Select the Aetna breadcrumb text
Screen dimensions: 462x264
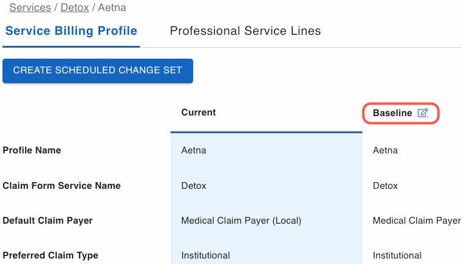pos(112,7)
